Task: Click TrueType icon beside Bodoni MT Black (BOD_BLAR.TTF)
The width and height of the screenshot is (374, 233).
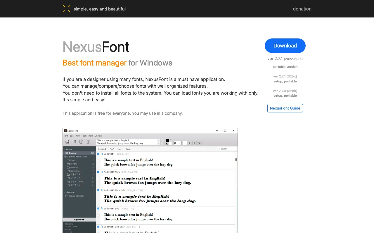Action: 102,172
